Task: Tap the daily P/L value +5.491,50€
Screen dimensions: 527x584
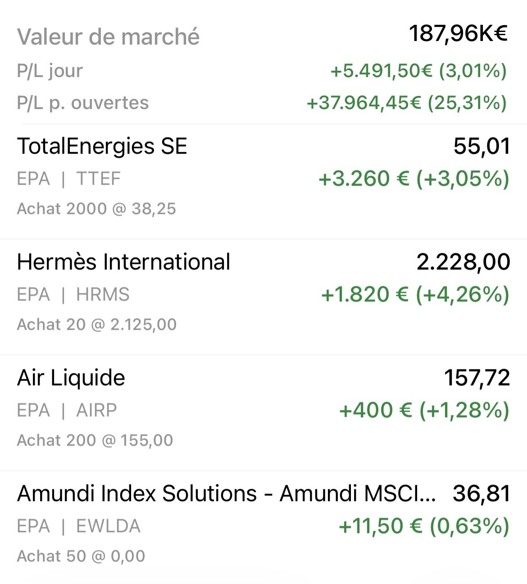Action: tap(418, 71)
